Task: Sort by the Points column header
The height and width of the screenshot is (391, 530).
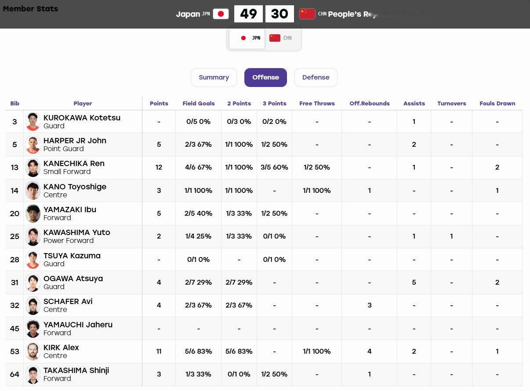Action: [x=159, y=104]
